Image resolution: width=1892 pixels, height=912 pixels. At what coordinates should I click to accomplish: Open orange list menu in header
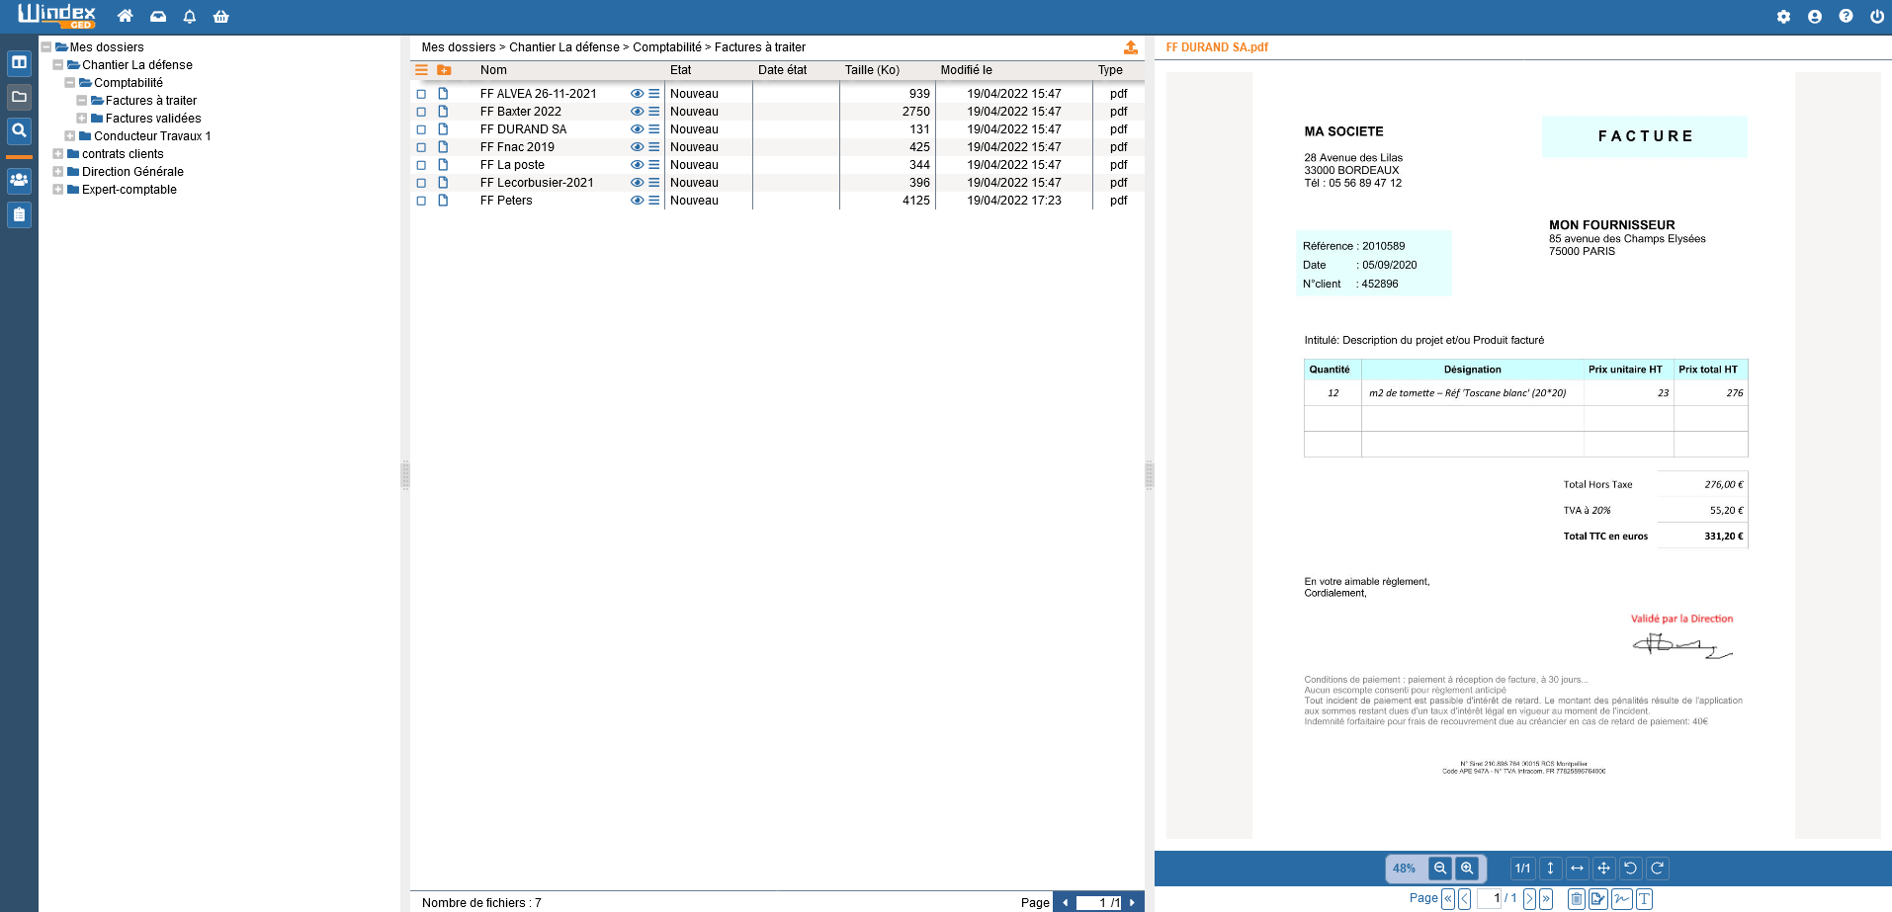[x=421, y=70]
